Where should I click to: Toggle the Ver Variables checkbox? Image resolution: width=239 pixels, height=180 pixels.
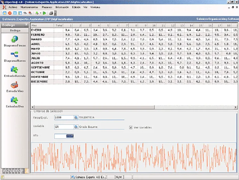[131, 127]
